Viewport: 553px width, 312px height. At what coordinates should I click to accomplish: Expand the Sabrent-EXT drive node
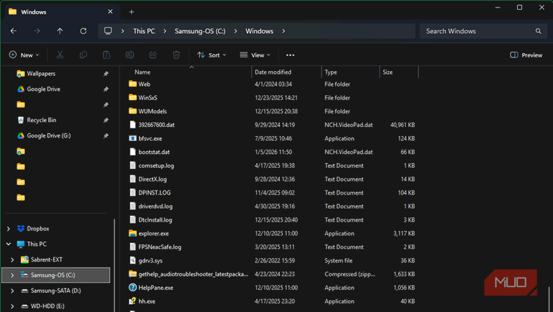pyautogui.click(x=12, y=260)
